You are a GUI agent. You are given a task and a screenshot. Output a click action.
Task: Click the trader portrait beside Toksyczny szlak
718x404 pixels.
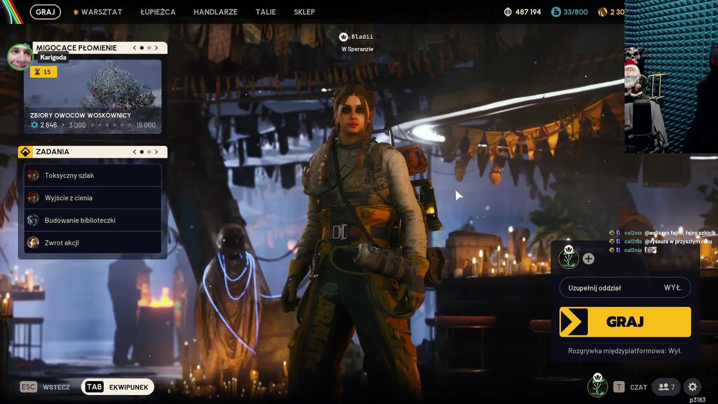click(33, 176)
